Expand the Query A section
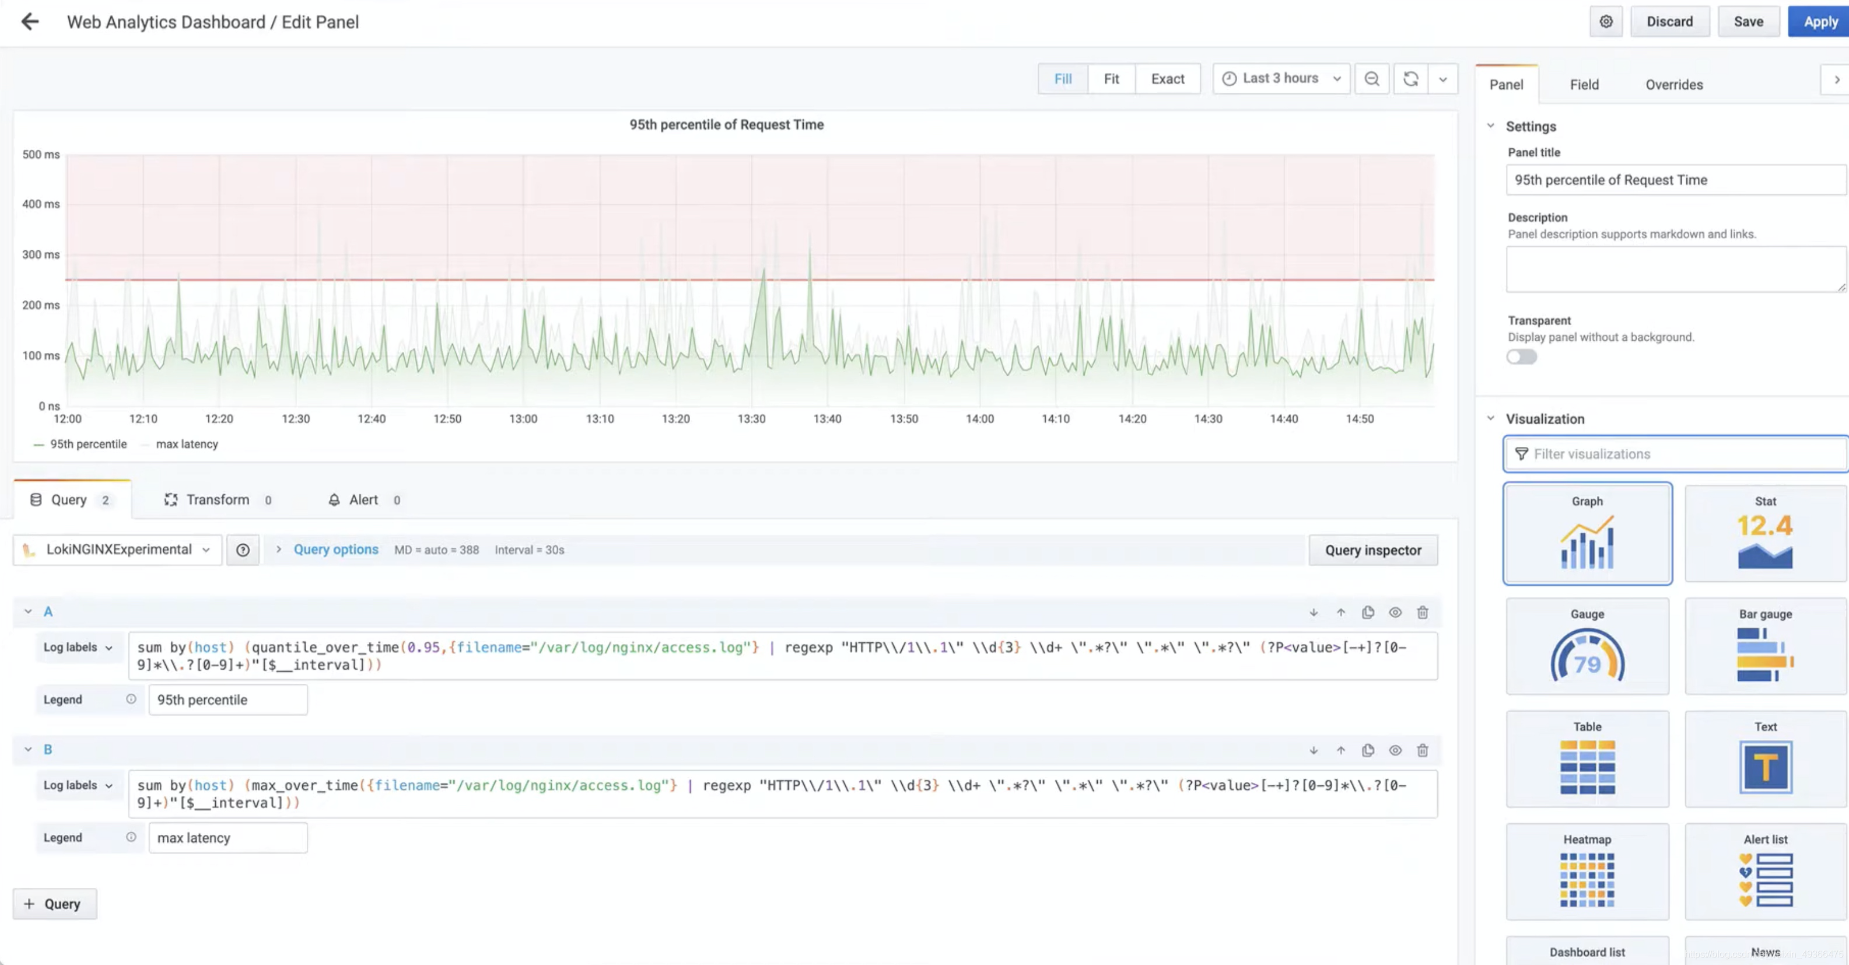This screenshot has height=965, width=1849. (27, 611)
